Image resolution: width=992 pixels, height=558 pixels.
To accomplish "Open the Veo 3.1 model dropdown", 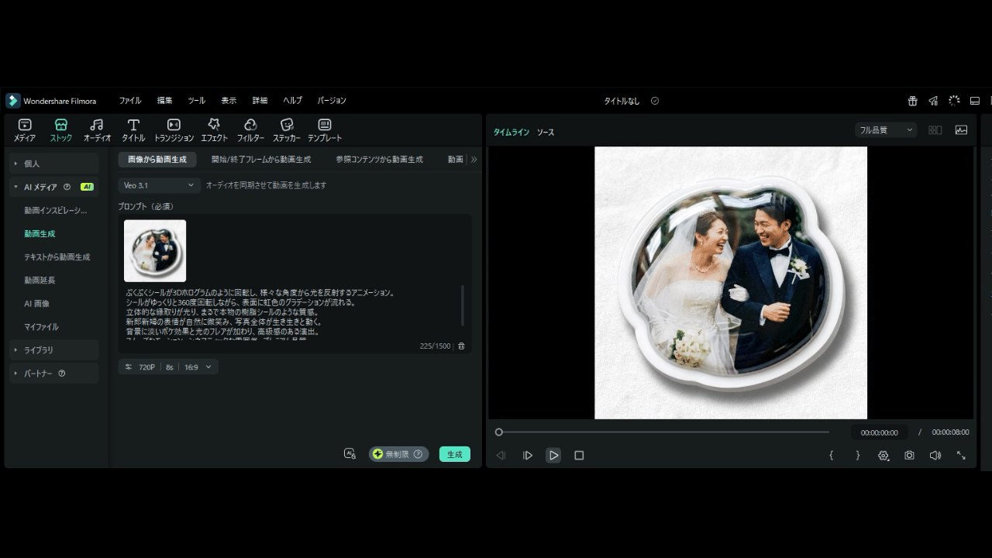I will click(x=160, y=185).
